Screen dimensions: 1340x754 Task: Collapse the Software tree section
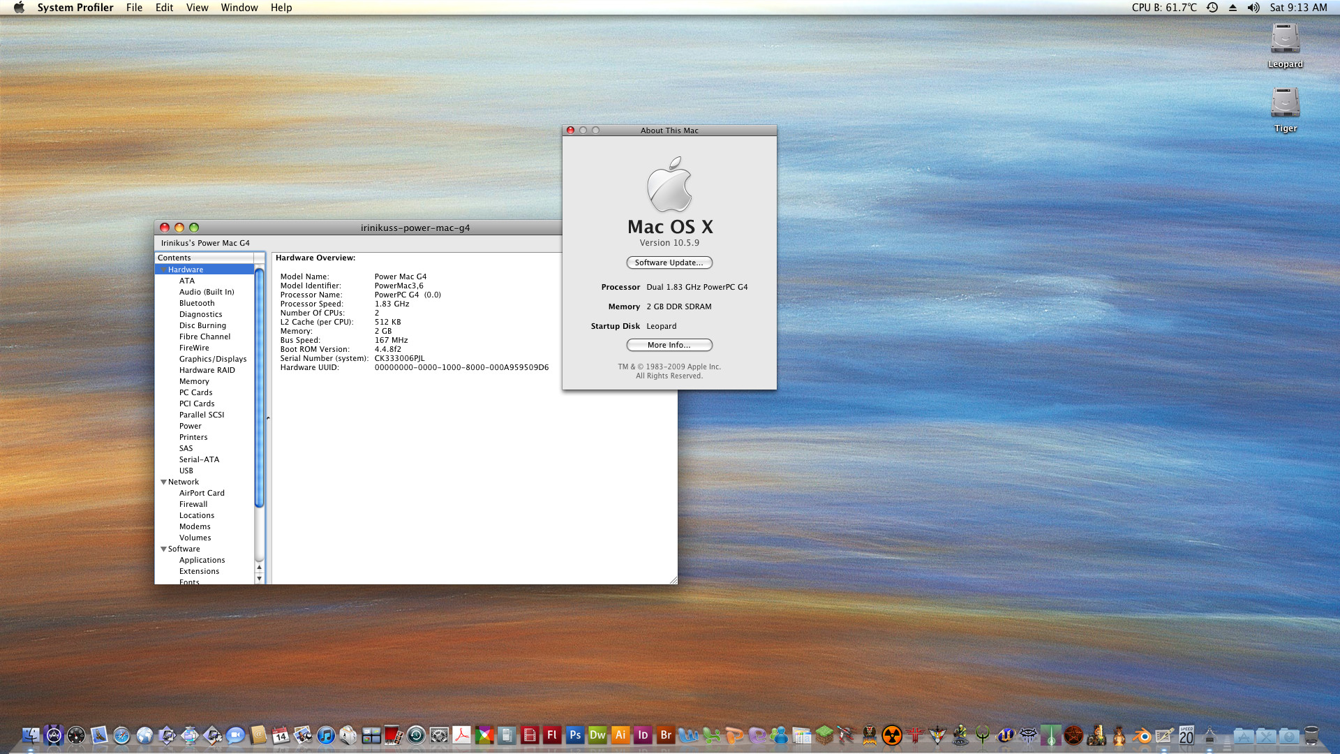pyautogui.click(x=163, y=549)
